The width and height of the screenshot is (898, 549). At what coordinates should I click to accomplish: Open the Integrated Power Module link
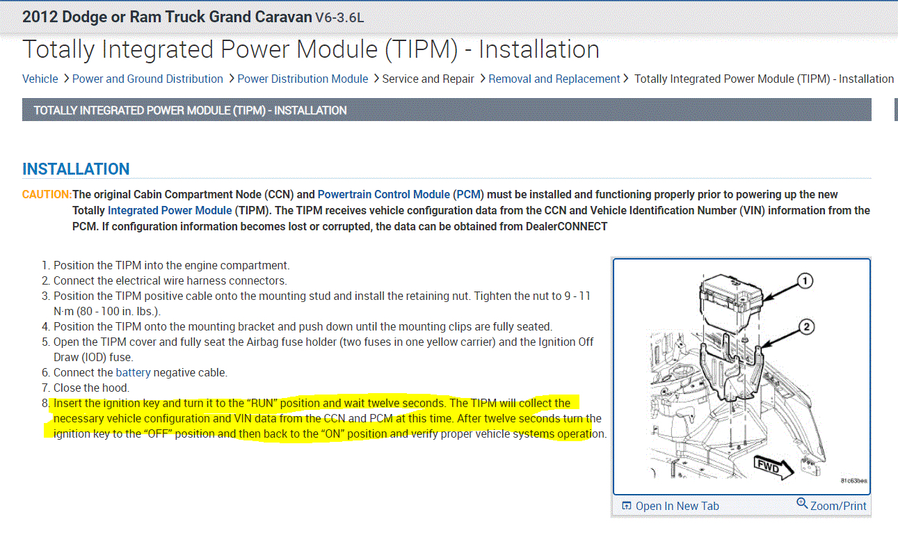point(170,209)
